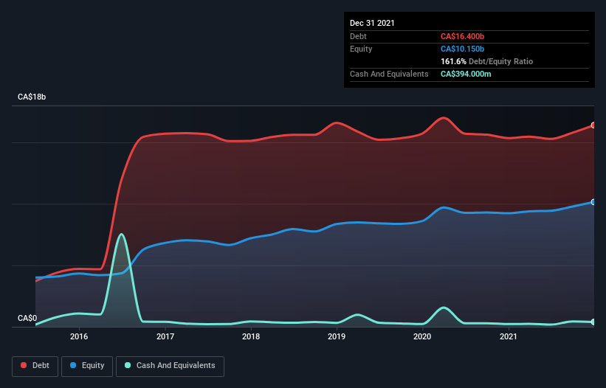Click the red Debt endpoint marker
Screen dimensions: 606x388
pyautogui.click(x=593, y=125)
